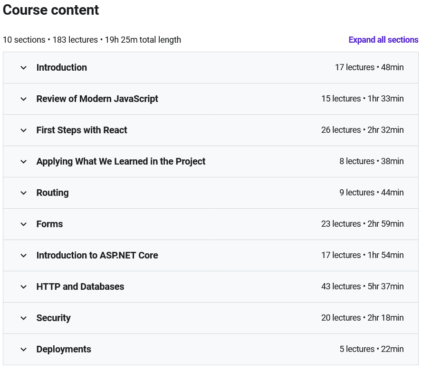
Task: Select the 'HTTP and Databases' title
Action: coord(80,286)
